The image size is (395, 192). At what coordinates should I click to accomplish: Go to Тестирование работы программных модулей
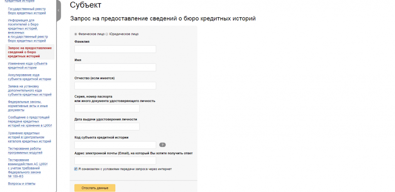pos(24,150)
